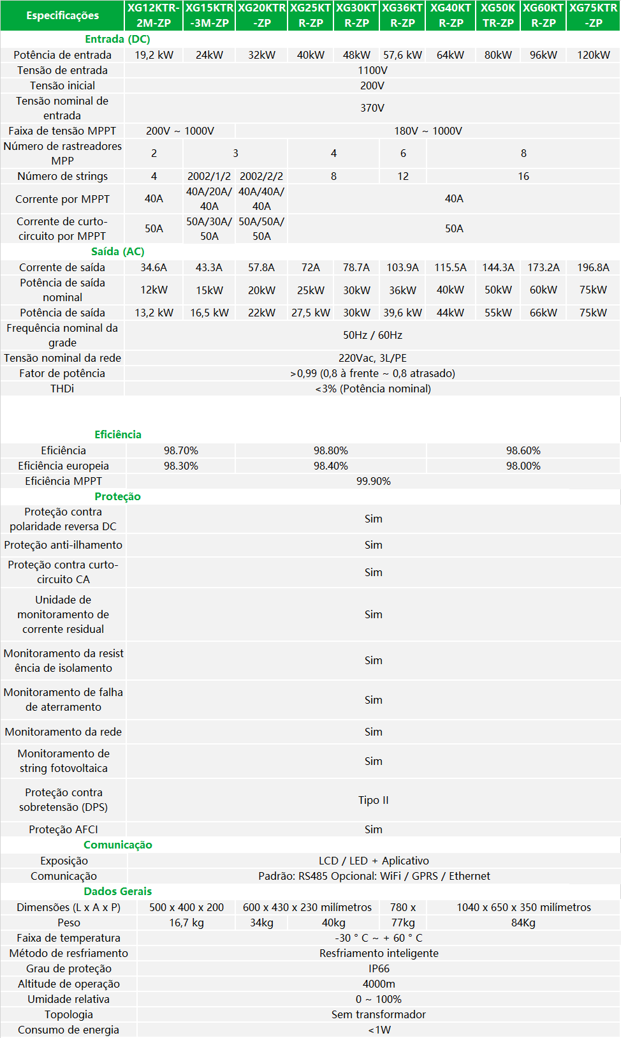Click the Proteção anti-ilhamento row label
Screen dimensions: 621x1038
[x=63, y=545]
